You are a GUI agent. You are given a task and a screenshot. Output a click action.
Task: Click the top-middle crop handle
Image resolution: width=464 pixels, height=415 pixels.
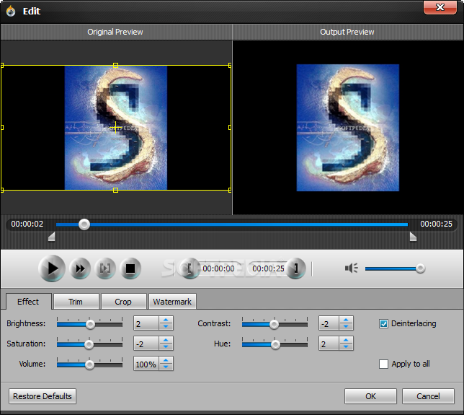pos(116,65)
